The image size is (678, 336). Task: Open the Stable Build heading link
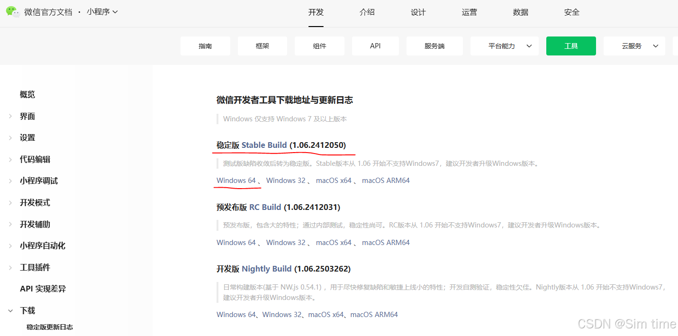point(264,145)
